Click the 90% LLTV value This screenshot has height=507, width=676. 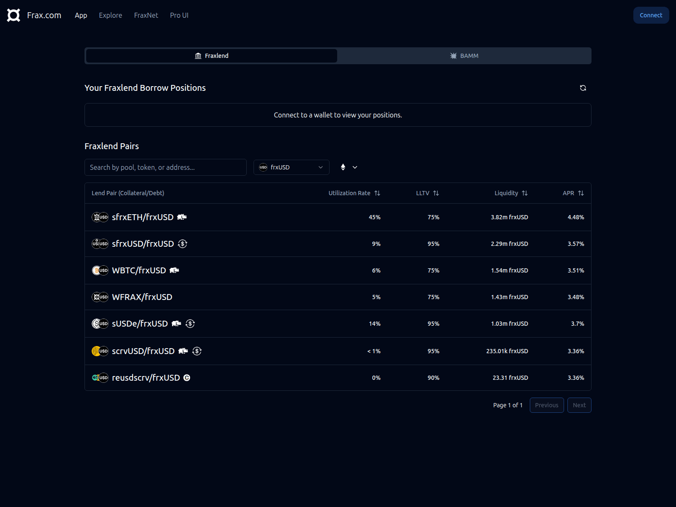[x=433, y=378]
